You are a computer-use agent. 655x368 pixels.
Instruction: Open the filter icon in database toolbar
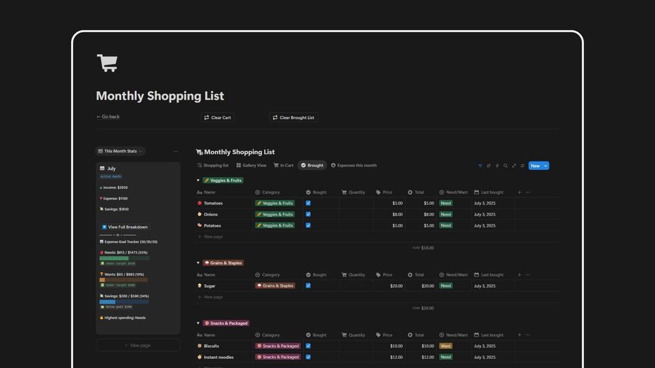[480, 165]
